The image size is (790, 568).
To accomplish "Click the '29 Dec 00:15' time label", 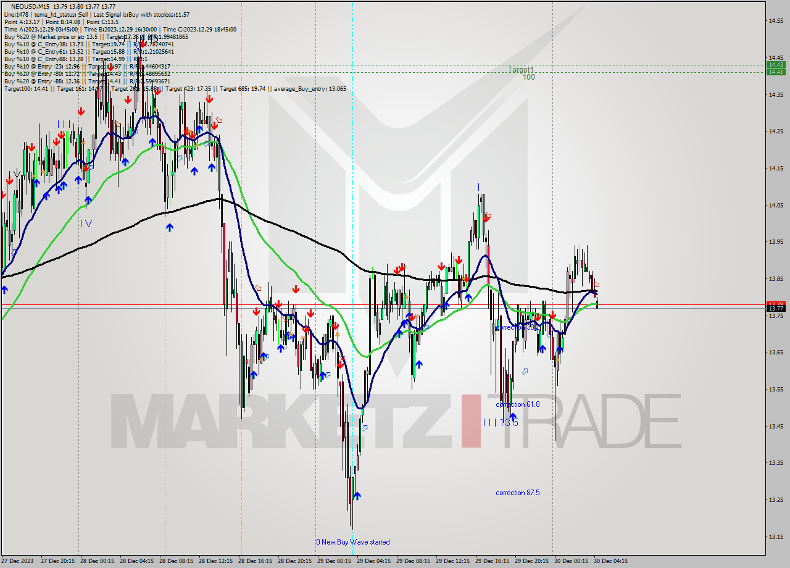I will click(334, 561).
